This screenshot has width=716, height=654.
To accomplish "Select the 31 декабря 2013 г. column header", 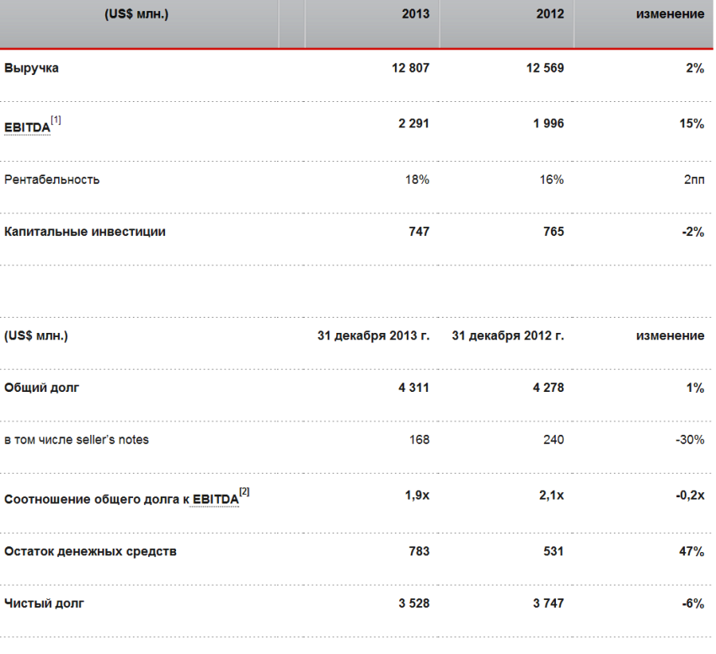I will pos(373,335).
